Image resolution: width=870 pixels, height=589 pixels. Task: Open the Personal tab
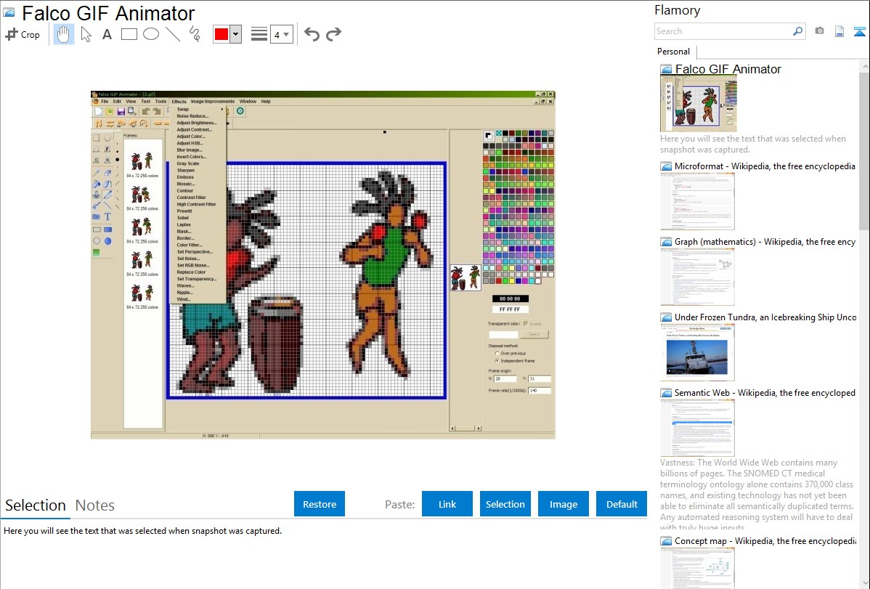[674, 52]
